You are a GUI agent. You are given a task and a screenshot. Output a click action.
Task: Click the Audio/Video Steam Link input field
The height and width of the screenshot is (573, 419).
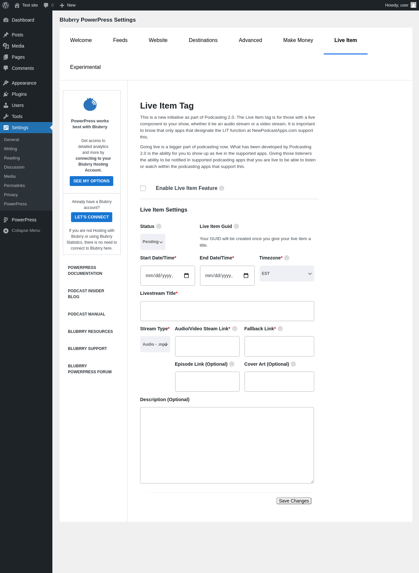[207, 346]
